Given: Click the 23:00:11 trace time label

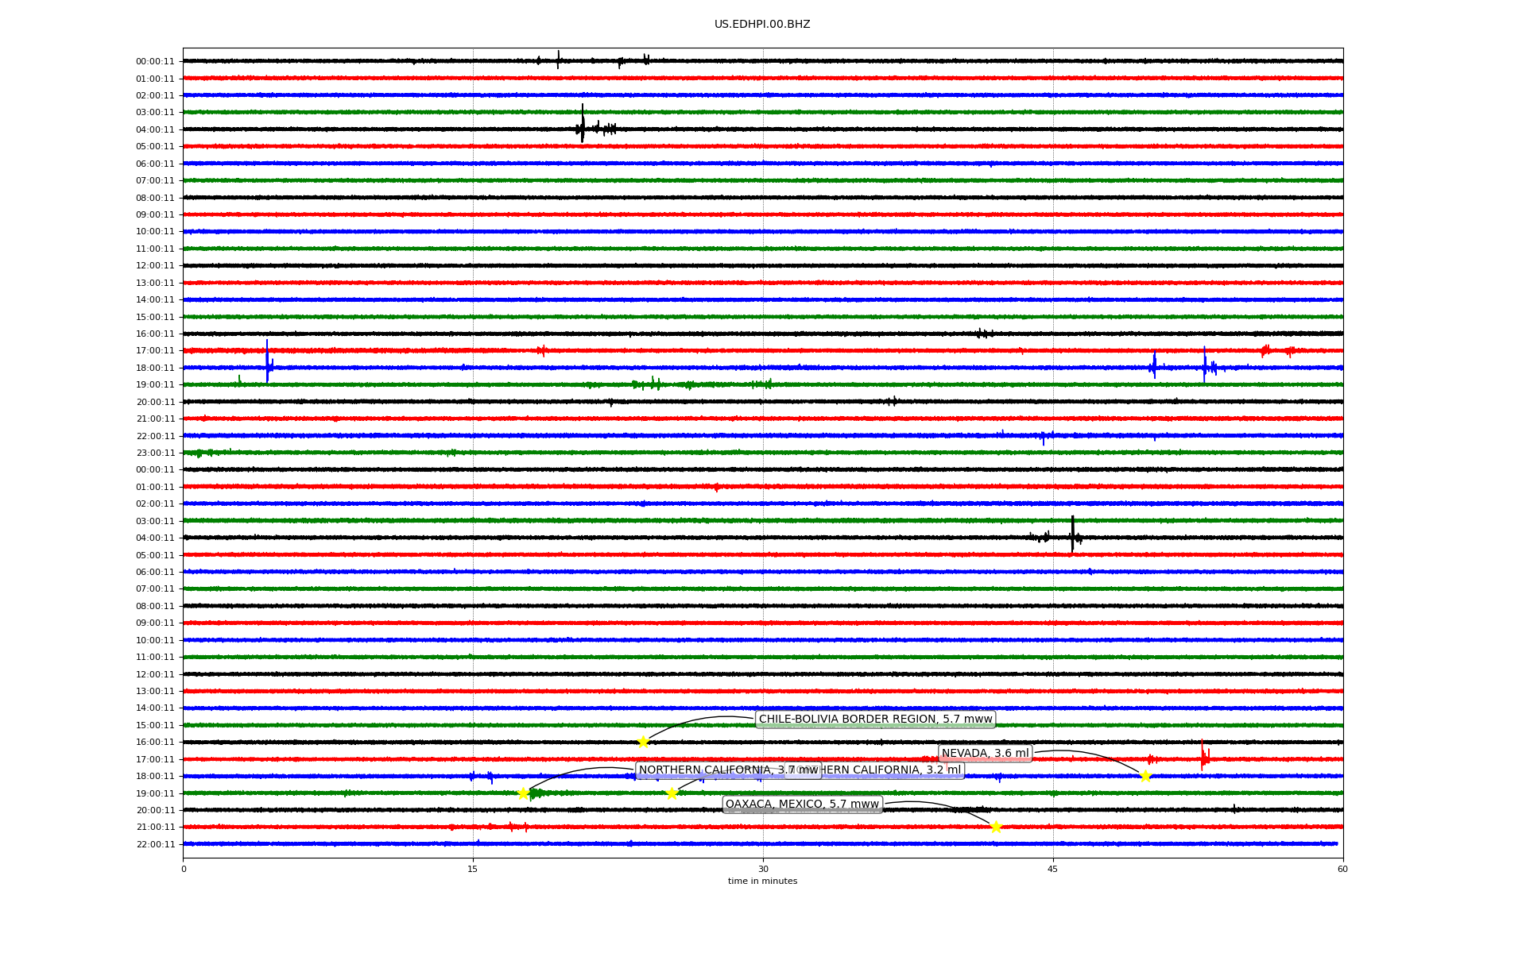Looking at the screenshot, I should [x=155, y=453].
